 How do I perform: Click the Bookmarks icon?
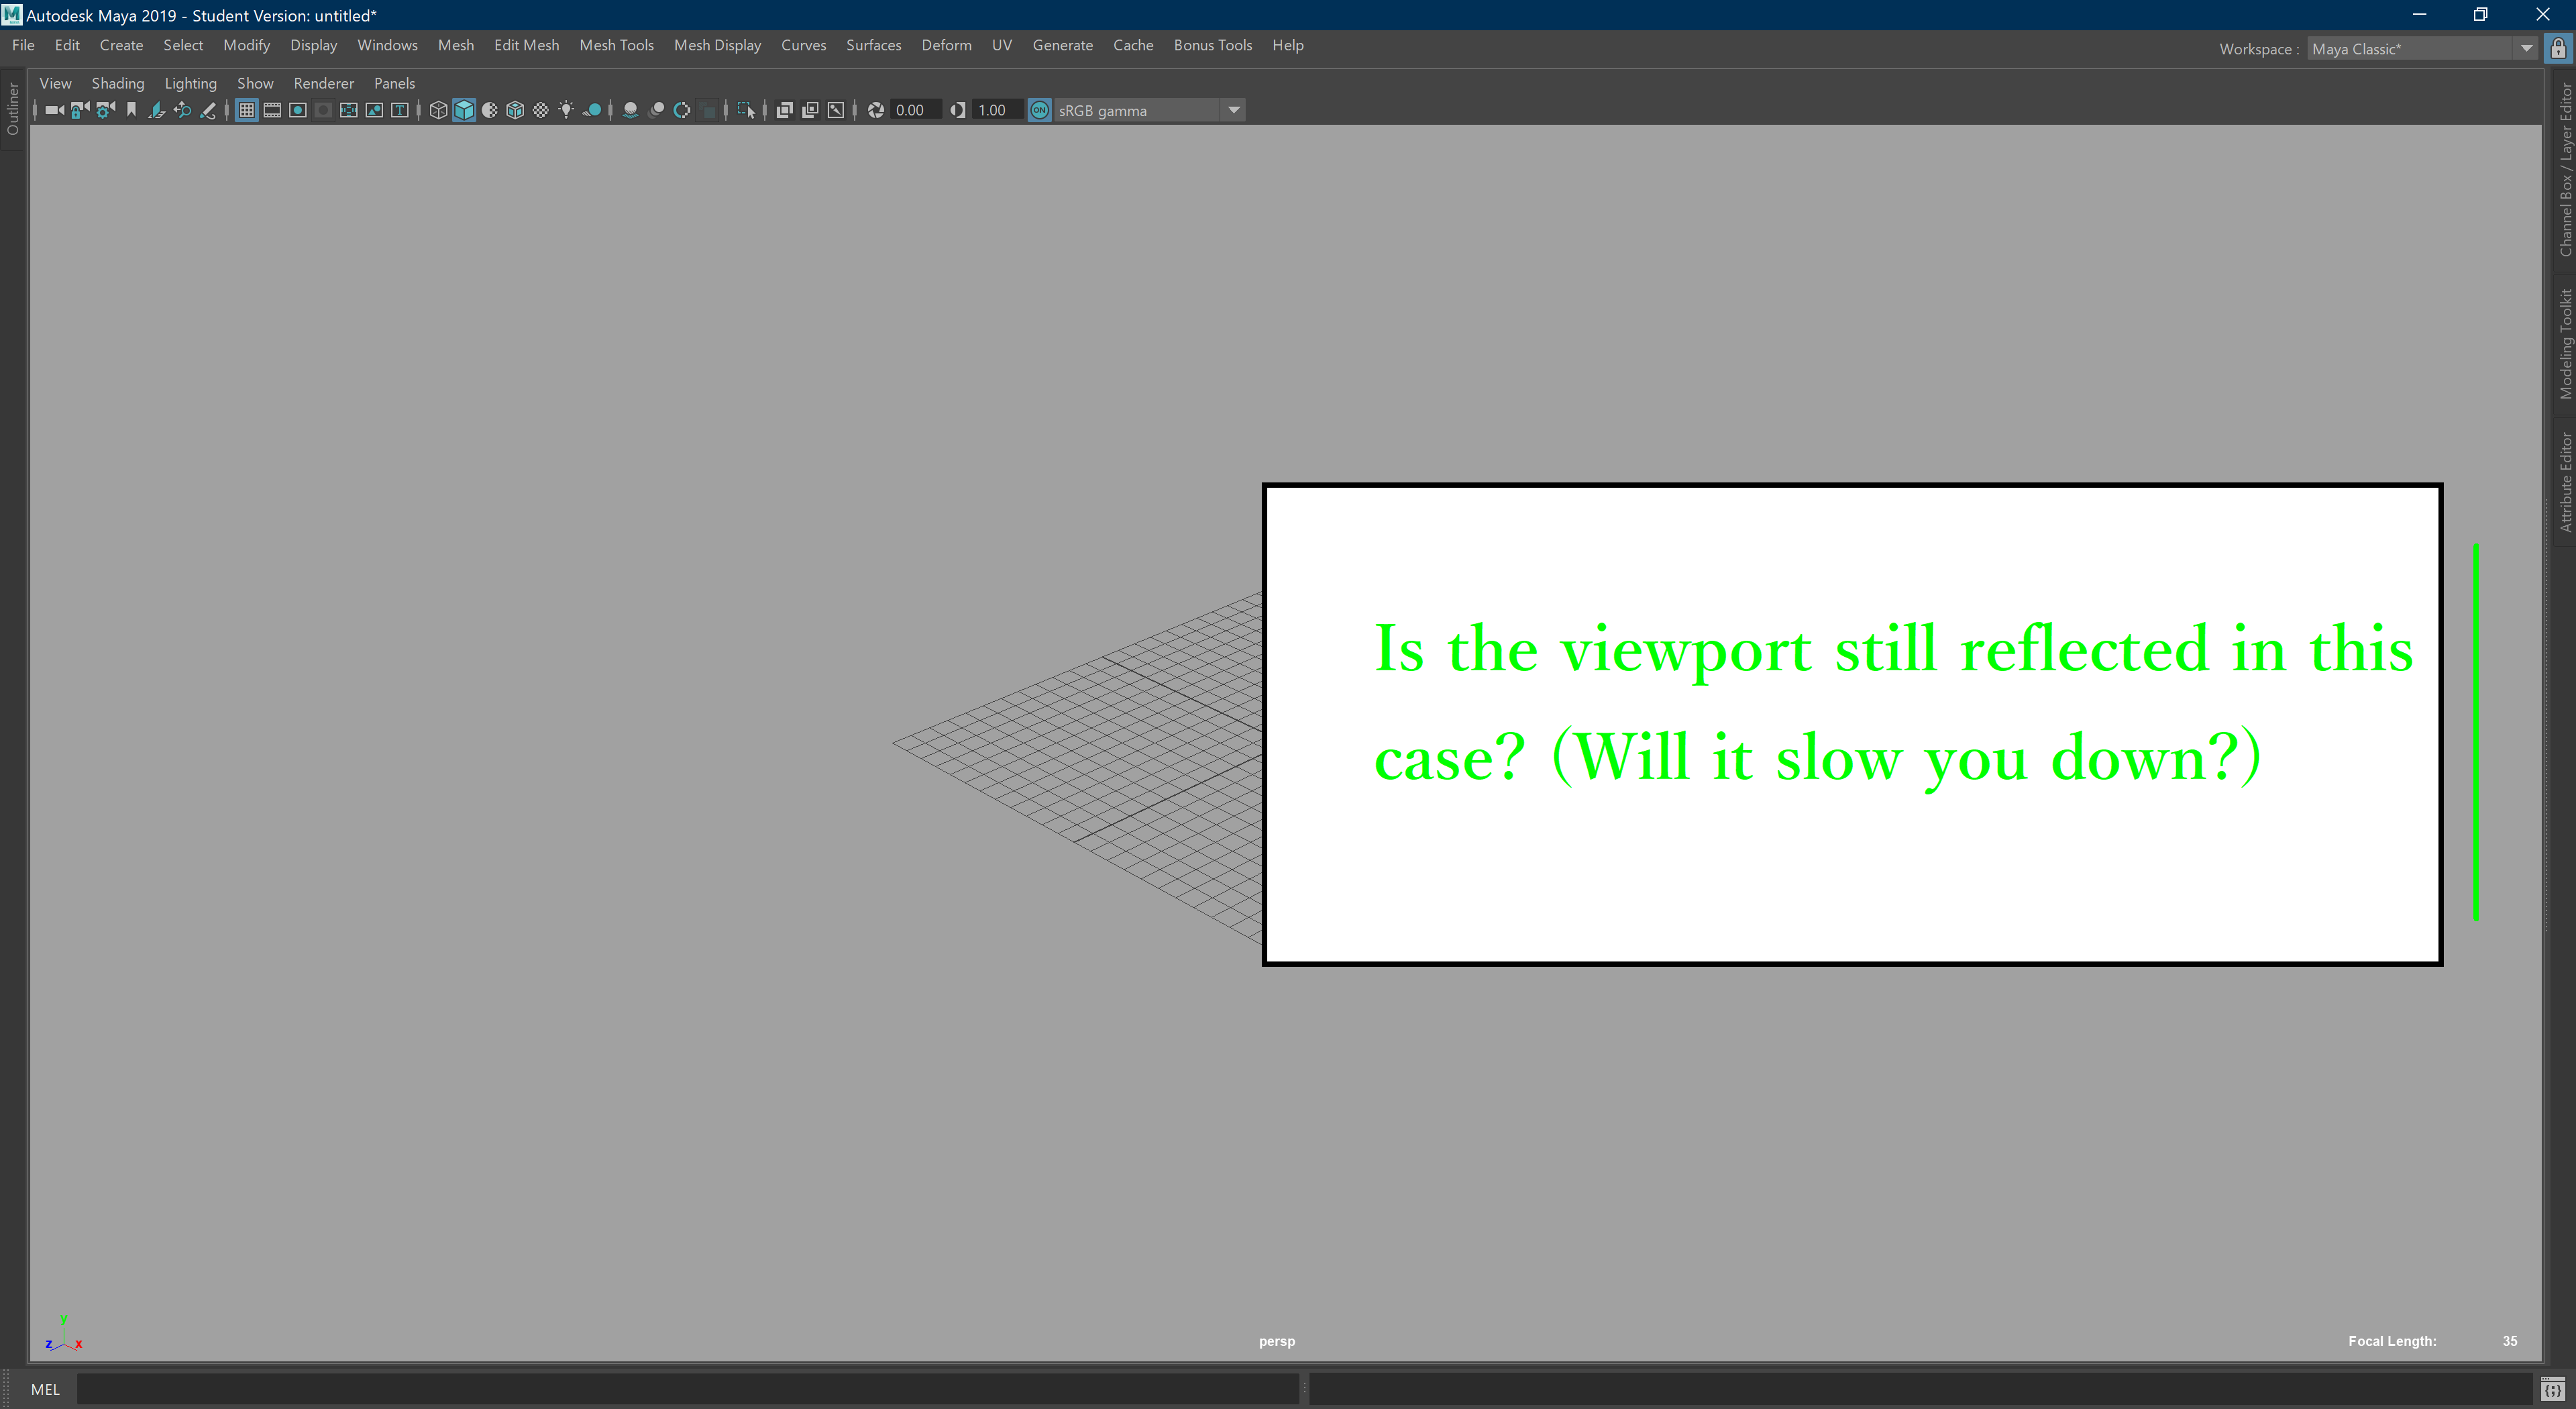[x=131, y=110]
